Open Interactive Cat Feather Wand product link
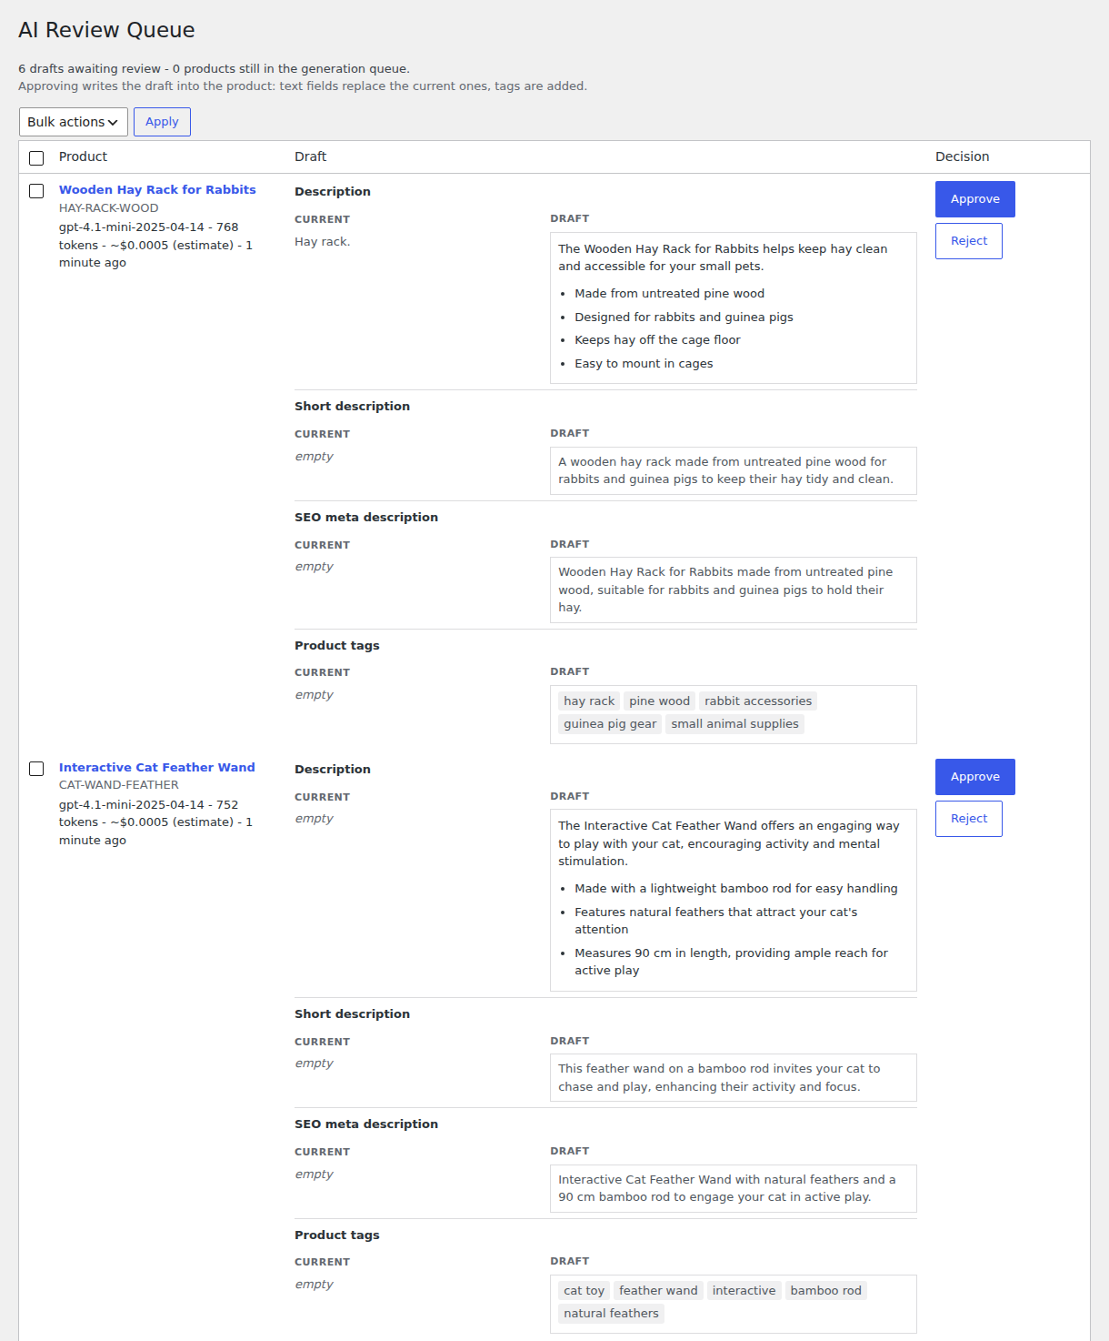Image resolution: width=1109 pixels, height=1341 pixels. tap(156, 768)
